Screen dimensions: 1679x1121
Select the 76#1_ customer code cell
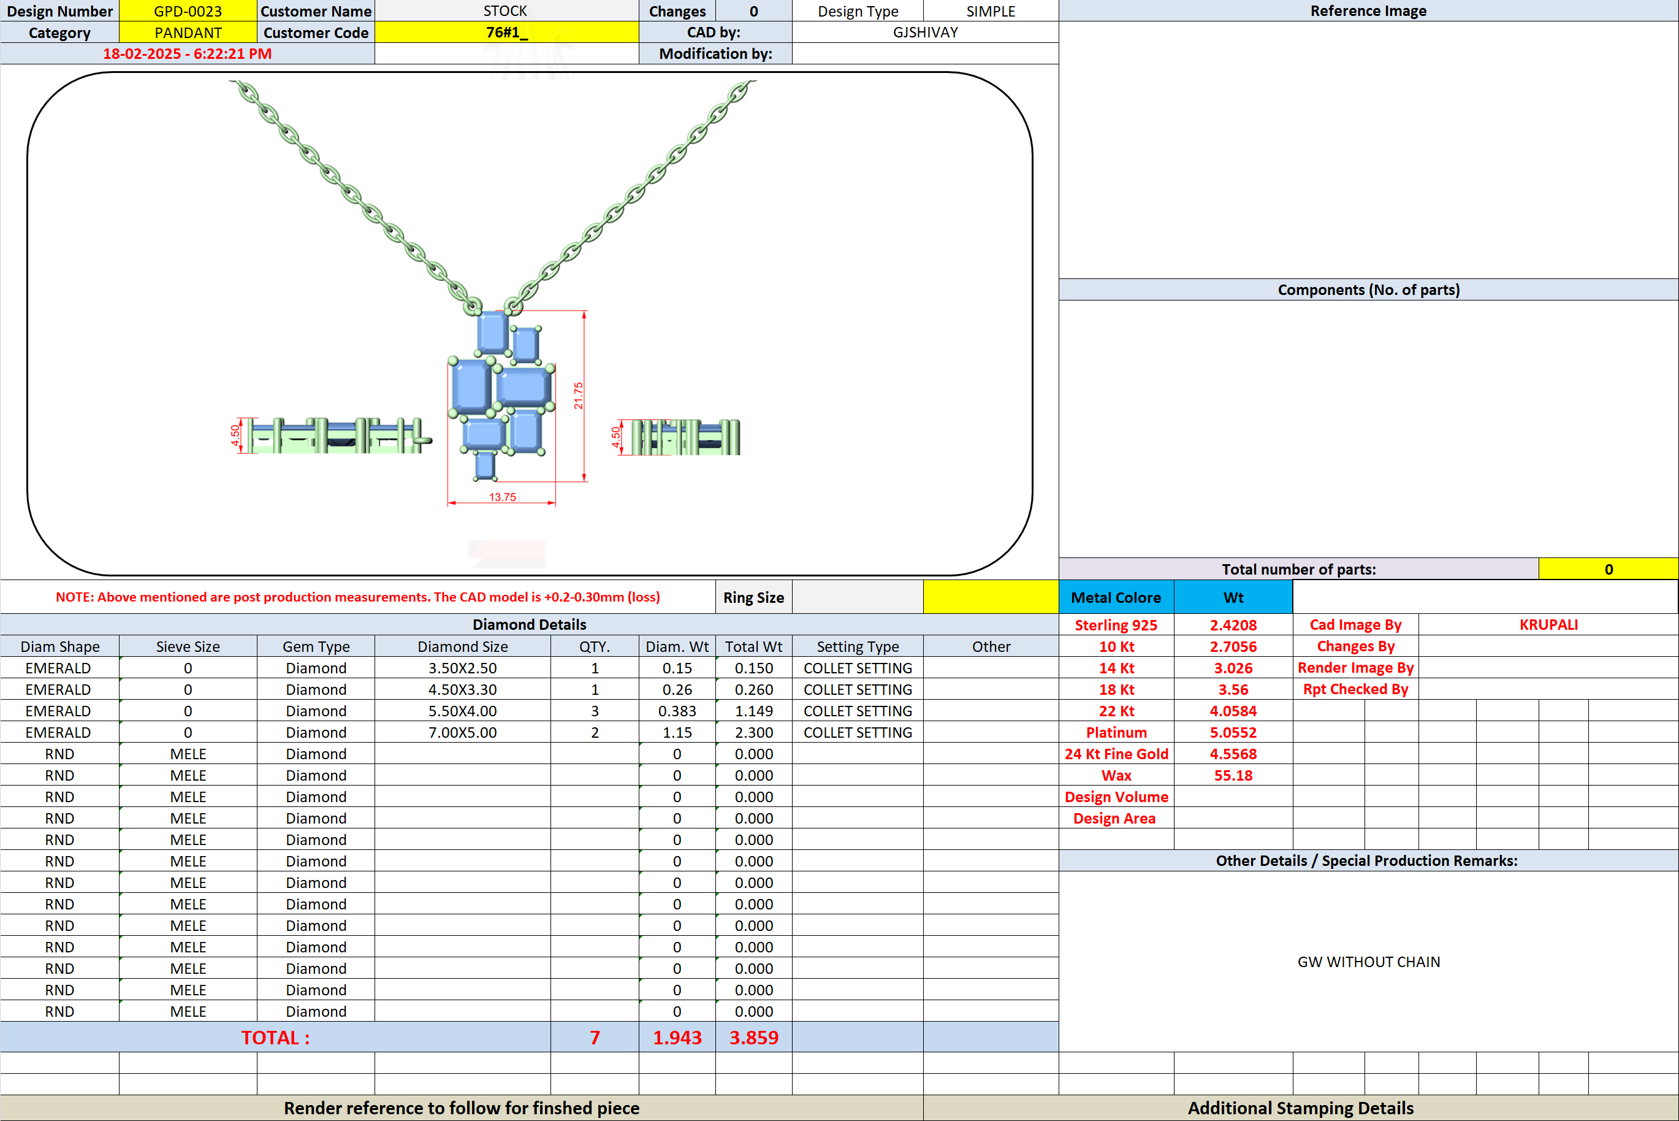tap(506, 32)
